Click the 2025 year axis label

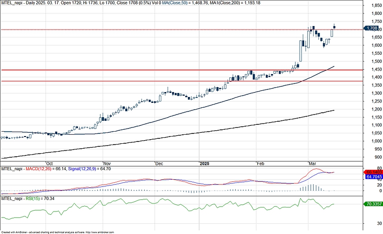pos(204,163)
